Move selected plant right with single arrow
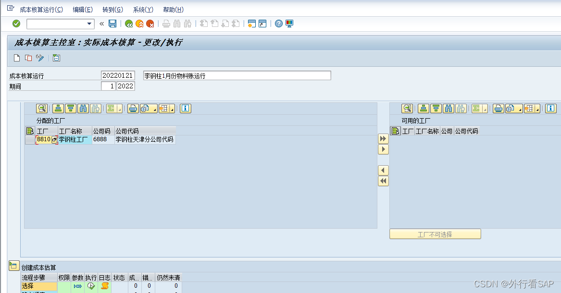The width and height of the screenshot is (561, 293). pyautogui.click(x=383, y=149)
